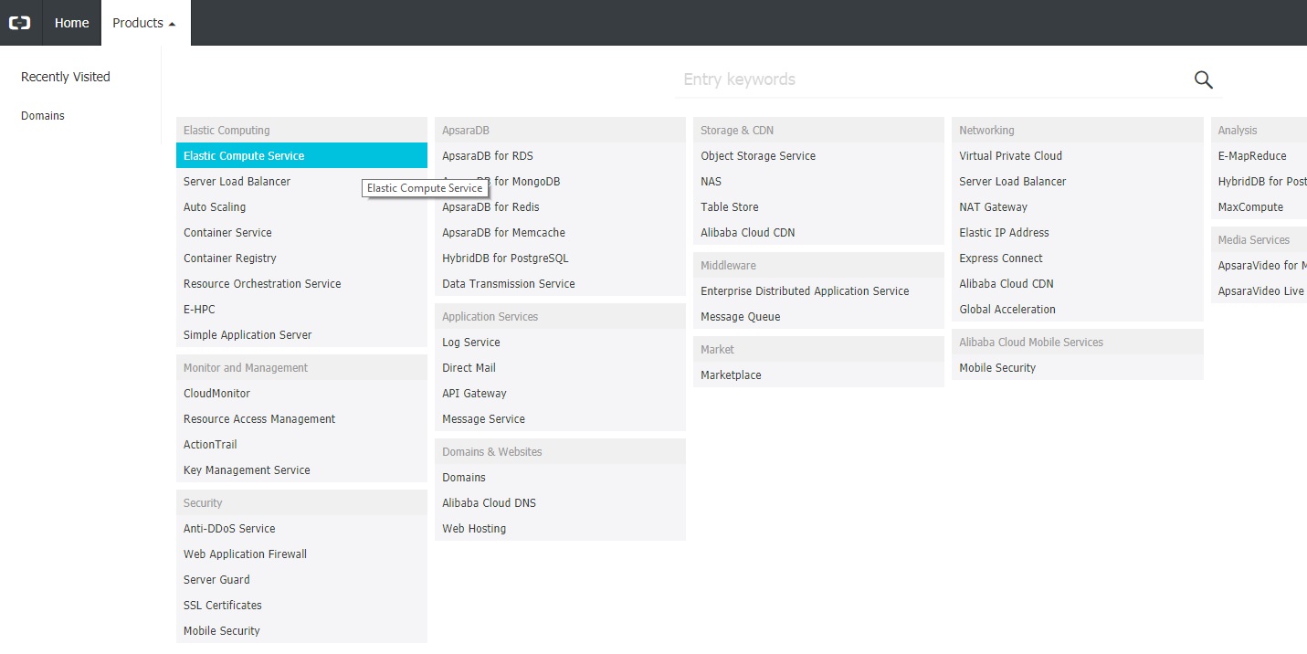
Task: Click the Elastic Computing category header
Action: (301, 130)
